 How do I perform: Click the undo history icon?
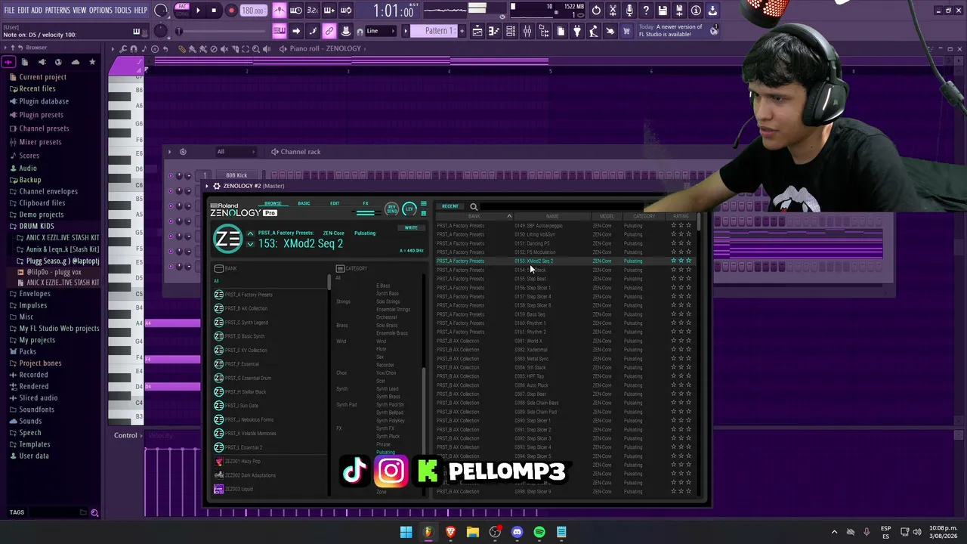596,11
